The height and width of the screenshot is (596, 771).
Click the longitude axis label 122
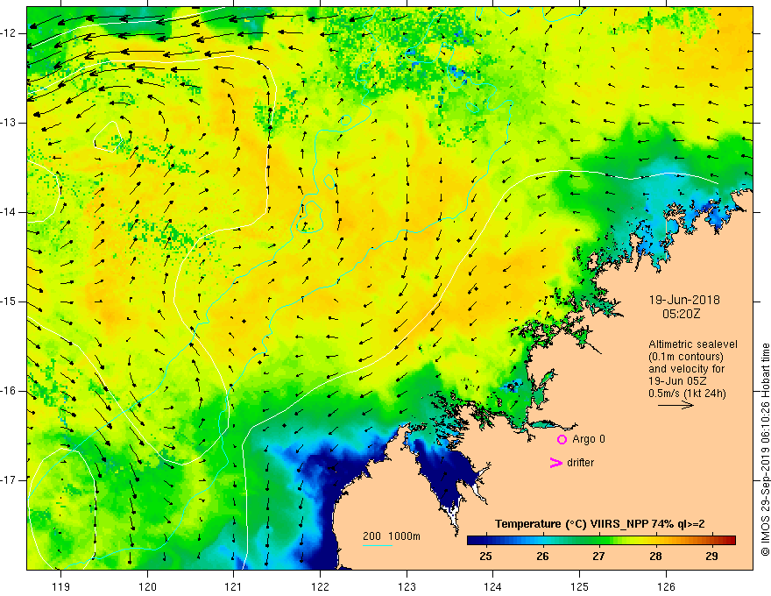coord(320,586)
